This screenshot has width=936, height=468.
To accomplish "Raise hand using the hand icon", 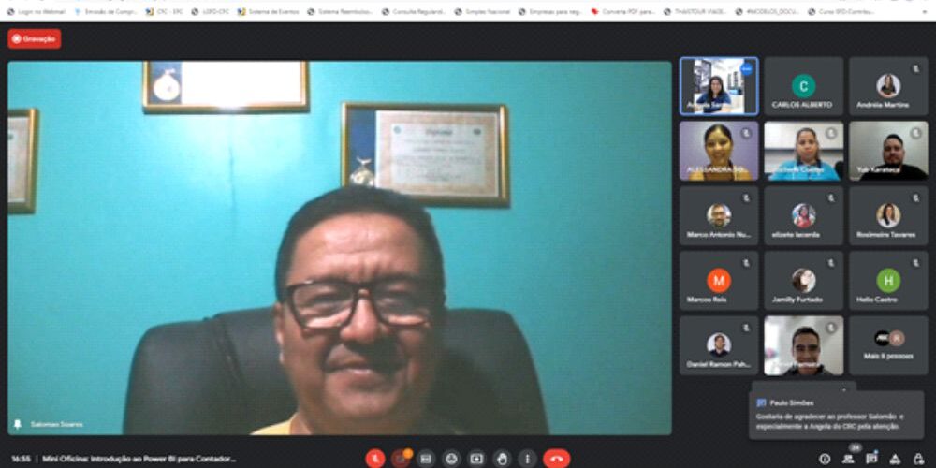I will [503, 459].
